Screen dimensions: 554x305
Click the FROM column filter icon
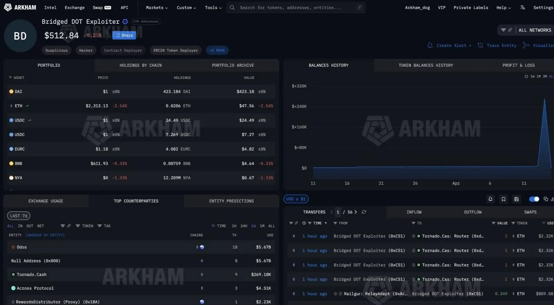click(335, 223)
